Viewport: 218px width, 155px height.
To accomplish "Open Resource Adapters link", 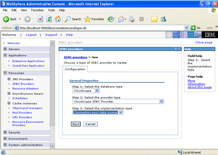I will click(x=25, y=89).
